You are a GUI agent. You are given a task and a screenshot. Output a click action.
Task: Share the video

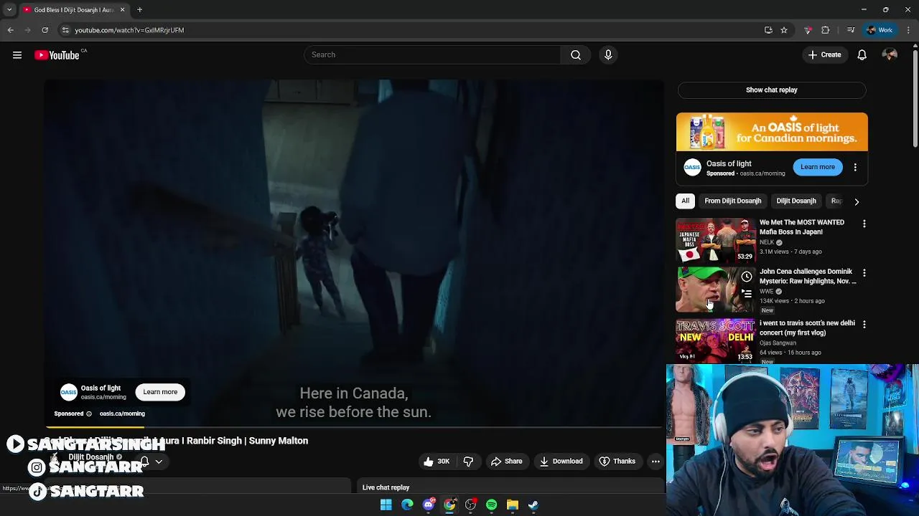506,462
